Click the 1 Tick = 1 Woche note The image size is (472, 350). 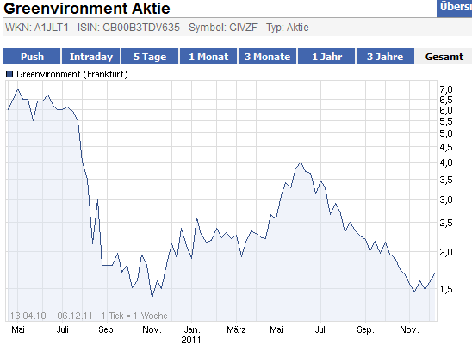point(134,316)
